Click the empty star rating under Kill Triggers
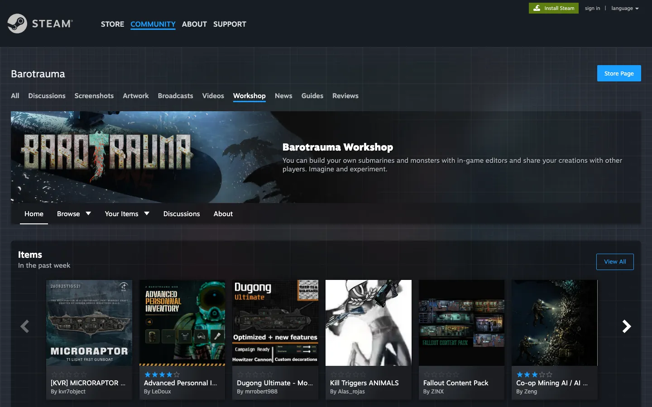Image resolution: width=652 pixels, height=407 pixels. click(348, 374)
